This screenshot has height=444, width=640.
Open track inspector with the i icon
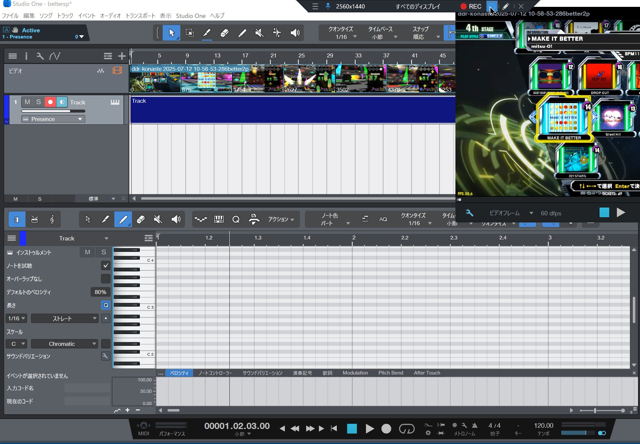(26, 56)
